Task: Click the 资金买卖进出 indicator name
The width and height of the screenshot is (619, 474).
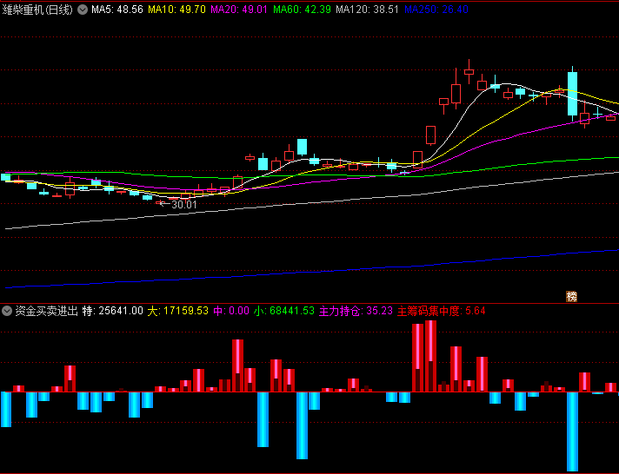Action: [x=47, y=311]
